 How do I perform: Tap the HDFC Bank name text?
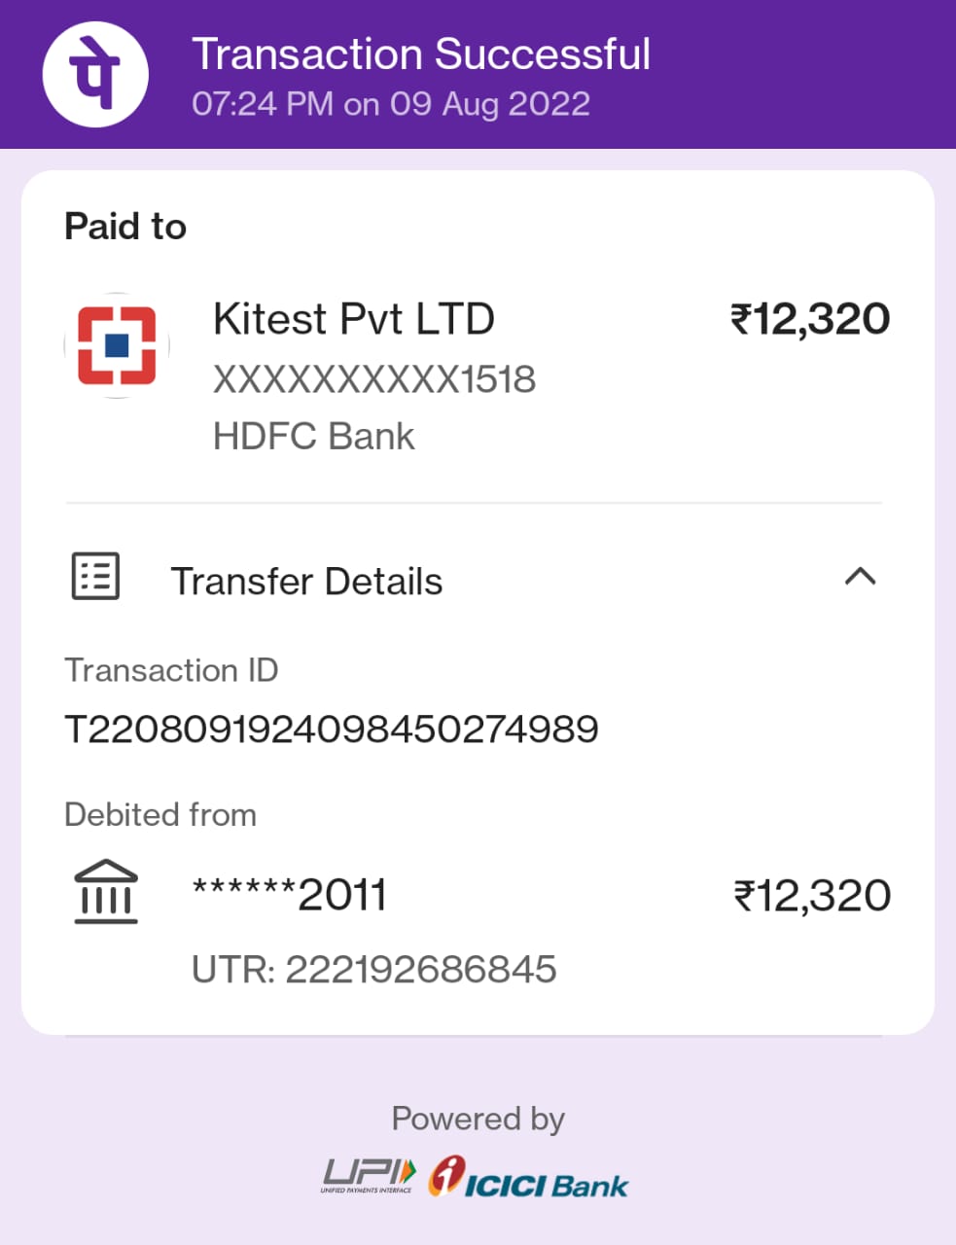coord(313,437)
